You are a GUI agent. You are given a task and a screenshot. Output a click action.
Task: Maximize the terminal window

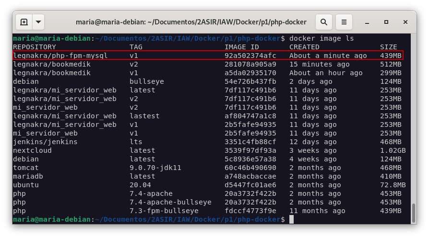coord(386,22)
